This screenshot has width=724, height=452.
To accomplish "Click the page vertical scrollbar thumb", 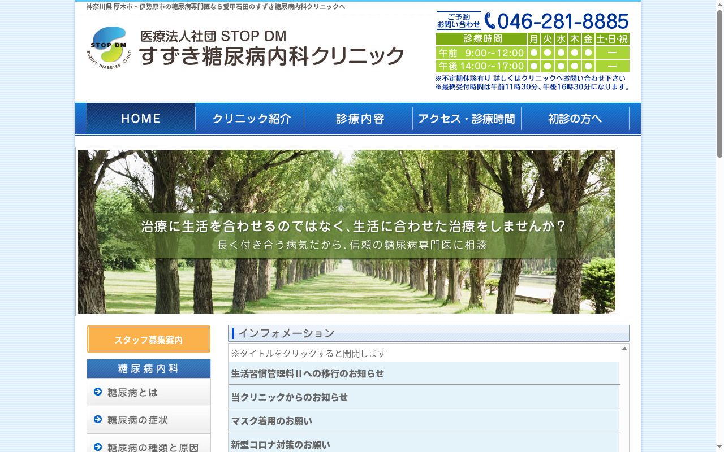I will coord(719,84).
